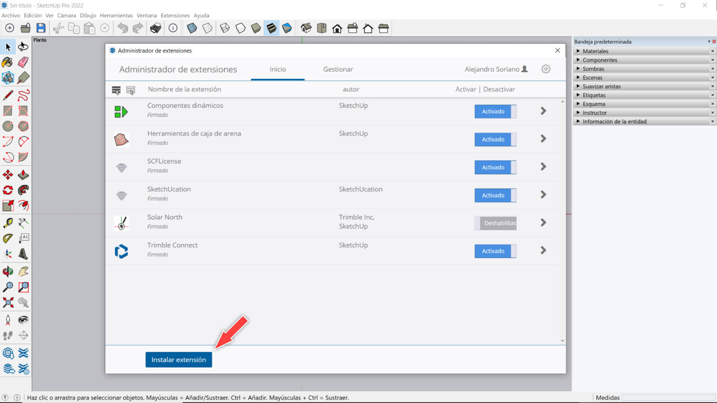Toggle Herramientas de caja de arena switch
The image size is (717, 403).
pos(496,139)
